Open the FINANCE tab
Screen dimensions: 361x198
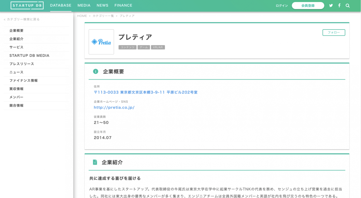pyautogui.click(x=123, y=5)
